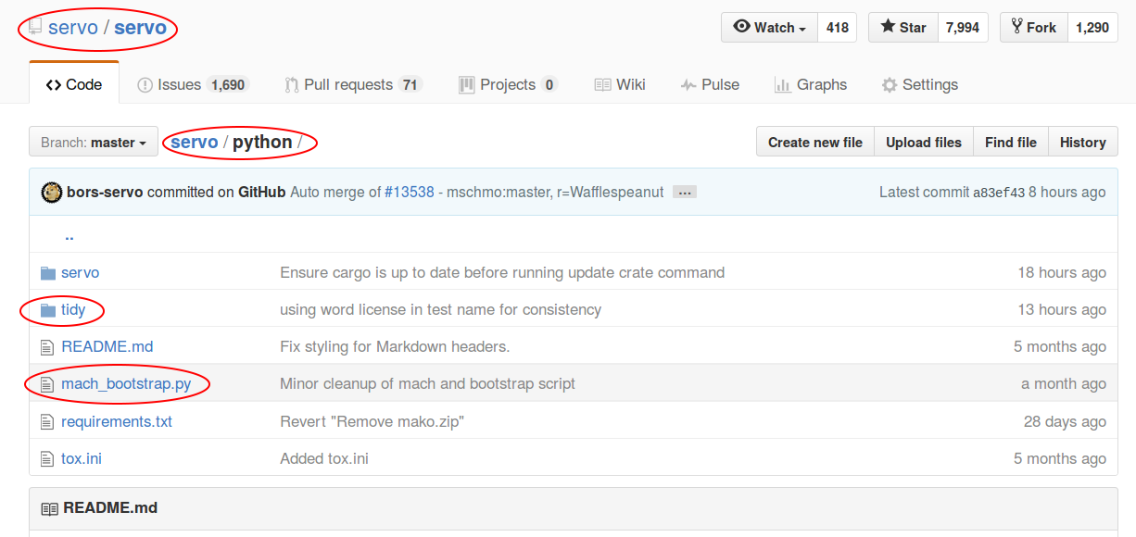
Task: Open commit hash a83ef43
Action: point(999,193)
